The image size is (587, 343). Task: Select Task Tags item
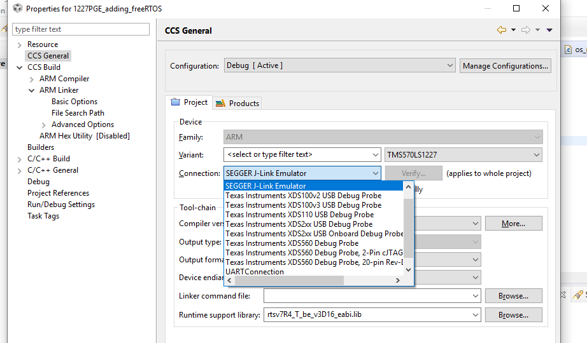pyautogui.click(x=43, y=216)
